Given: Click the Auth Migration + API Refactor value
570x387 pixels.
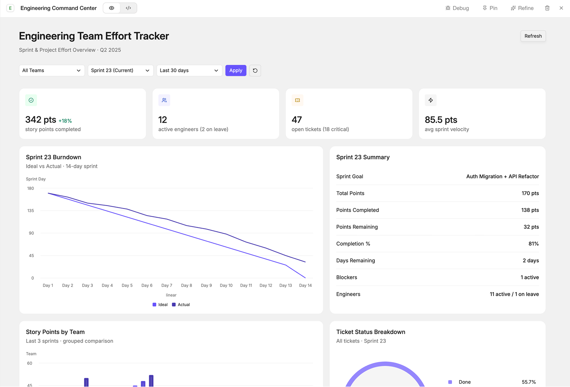Looking at the screenshot, I should pyautogui.click(x=502, y=176).
